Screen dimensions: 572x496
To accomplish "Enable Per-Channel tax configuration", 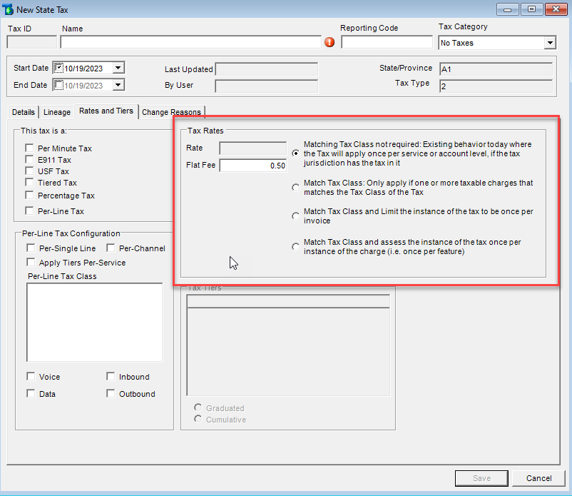I will click(x=112, y=246).
